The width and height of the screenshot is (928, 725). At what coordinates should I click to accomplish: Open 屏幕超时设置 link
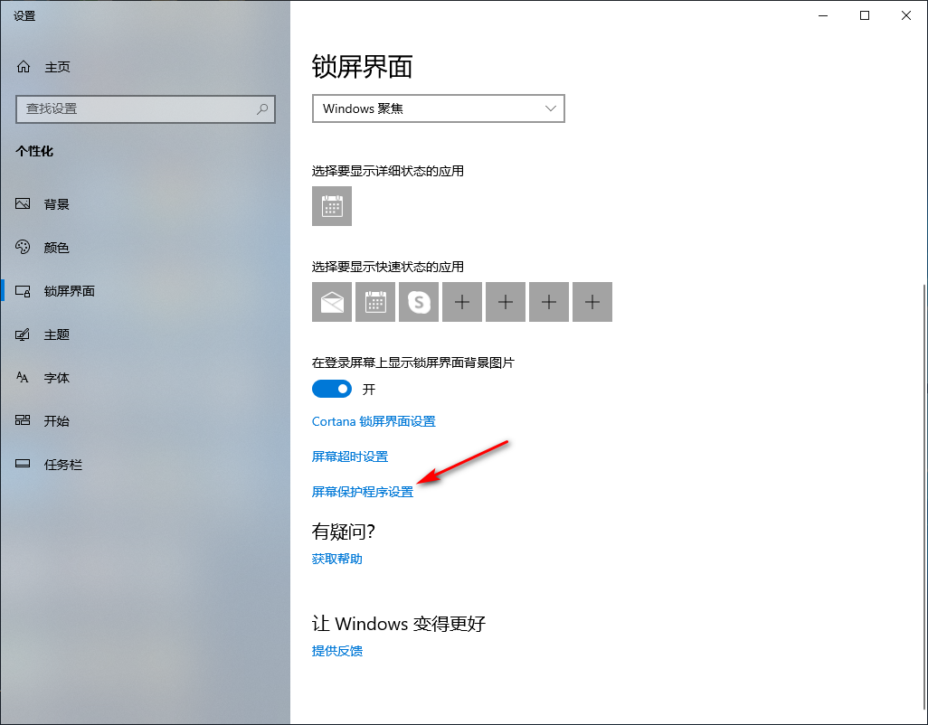(349, 457)
